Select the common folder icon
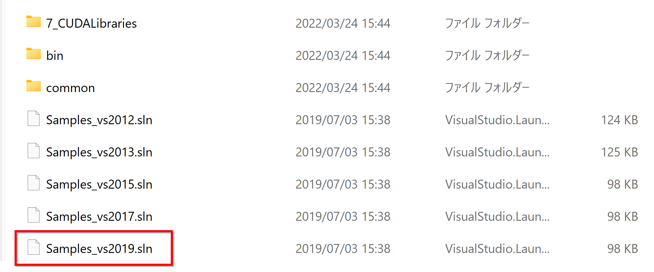 coord(34,86)
